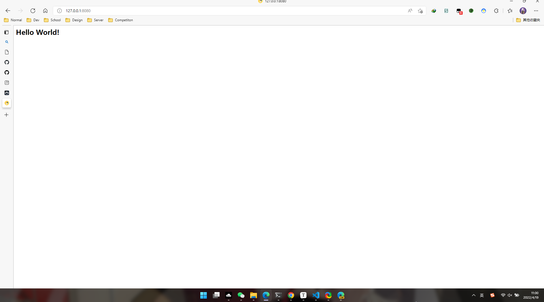544x302 pixels.
Task: Mute toggle: click taskbar volume icon
Action: (510, 295)
